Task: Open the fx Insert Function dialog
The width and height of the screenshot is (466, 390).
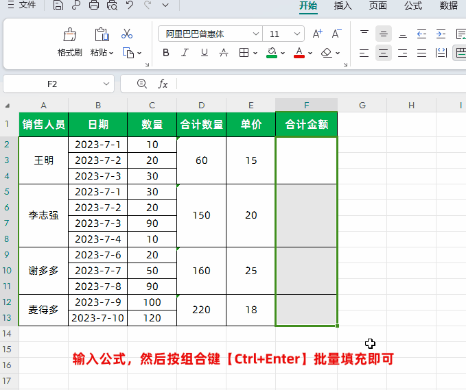Action: pyautogui.click(x=163, y=84)
